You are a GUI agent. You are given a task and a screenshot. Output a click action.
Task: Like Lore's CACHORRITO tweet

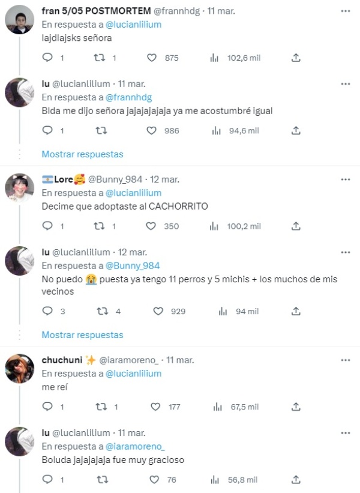(152, 226)
